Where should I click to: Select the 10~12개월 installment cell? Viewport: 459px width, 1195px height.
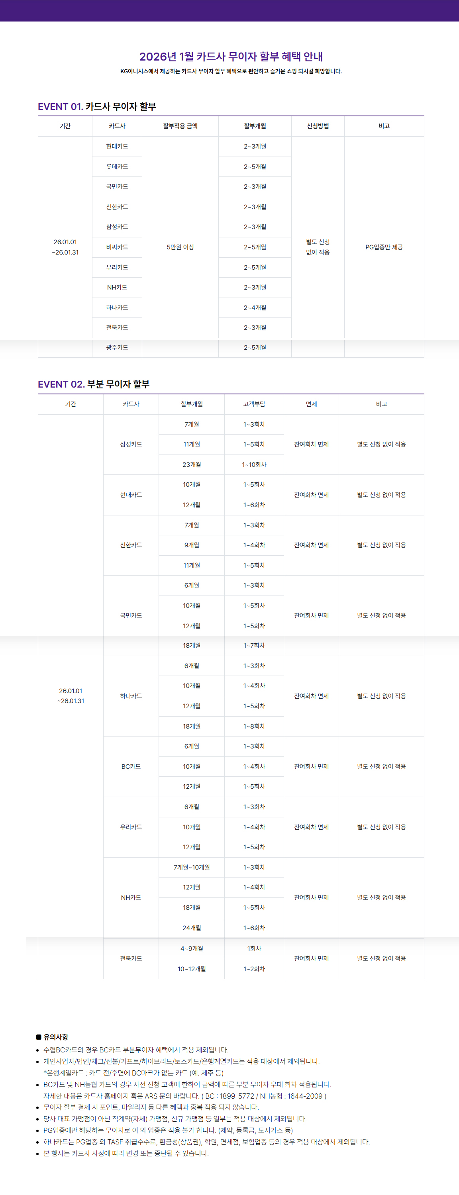point(192,969)
